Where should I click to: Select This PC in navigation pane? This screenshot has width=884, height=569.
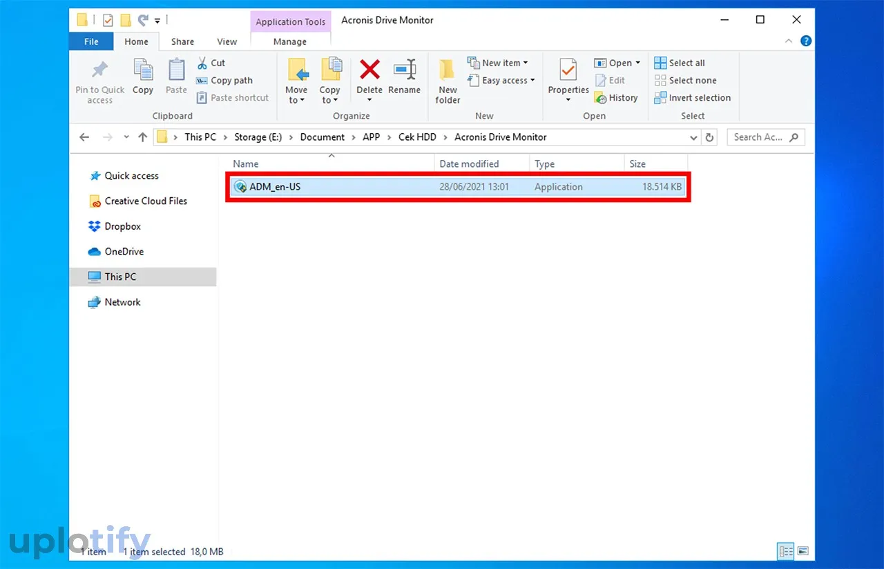coord(143,277)
